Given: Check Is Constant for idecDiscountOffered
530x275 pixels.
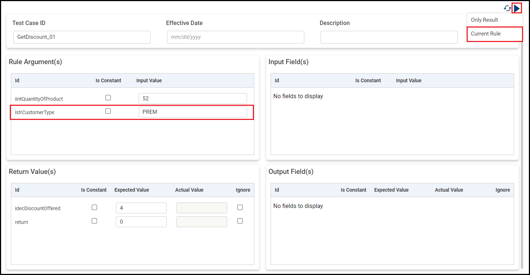Looking at the screenshot, I should tap(94, 207).
